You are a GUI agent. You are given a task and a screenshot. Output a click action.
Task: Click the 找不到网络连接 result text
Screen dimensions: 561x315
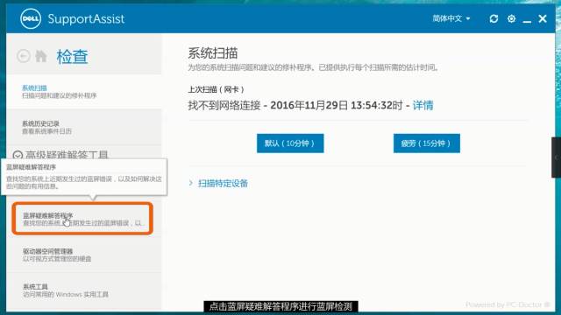(x=224, y=105)
